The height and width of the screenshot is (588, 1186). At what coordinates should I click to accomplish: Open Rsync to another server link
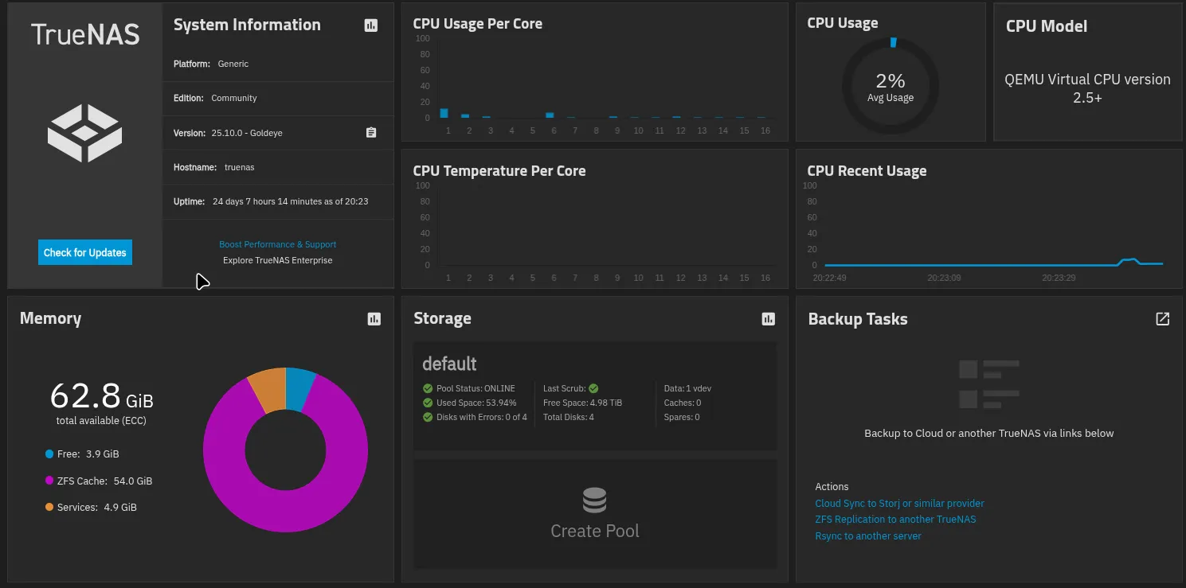pos(868,536)
